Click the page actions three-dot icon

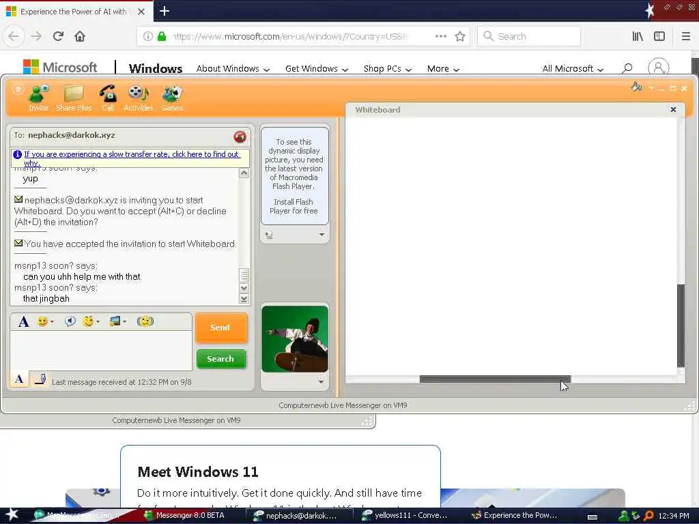coord(441,37)
